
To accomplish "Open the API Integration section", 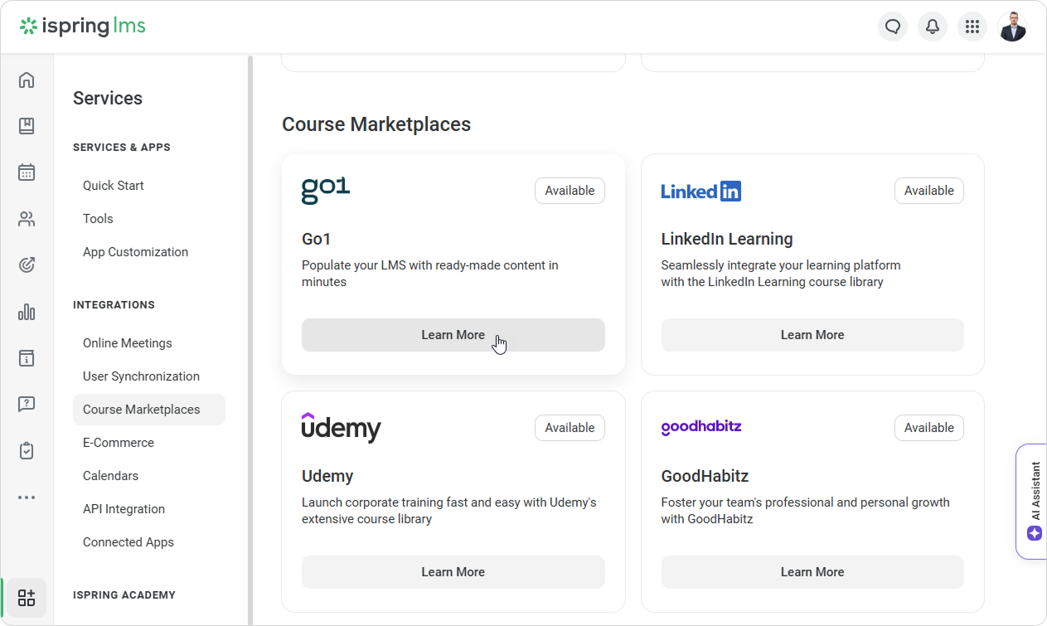I will (x=124, y=509).
